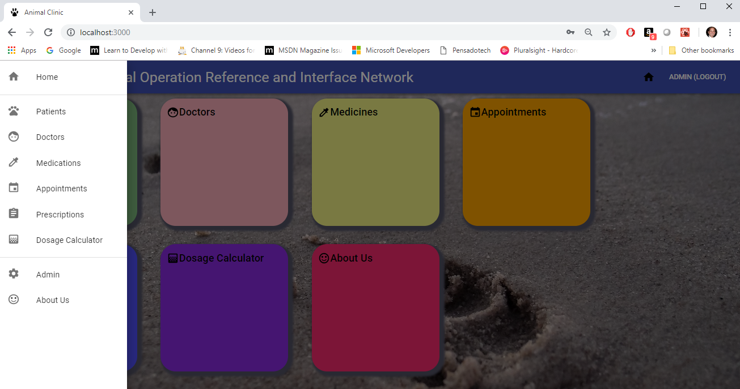Click the red Opera-style extension icon
The height and width of the screenshot is (389, 740).
(x=631, y=32)
